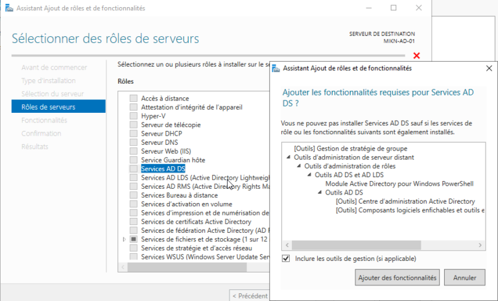Toggle Inclure les outils de gestion checkbox
Viewport: 498px width, 301px height.
pyautogui.click(x=286, y=258)
